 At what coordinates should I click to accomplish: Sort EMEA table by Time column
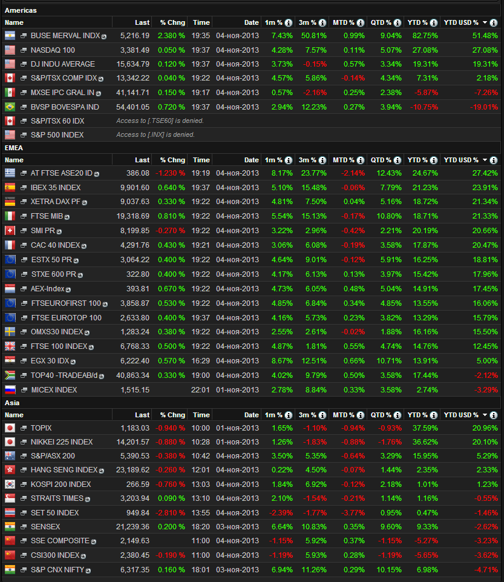(x=201, y=160)
